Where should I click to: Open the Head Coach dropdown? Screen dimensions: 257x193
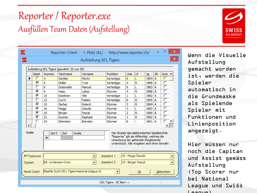(117, 171)
